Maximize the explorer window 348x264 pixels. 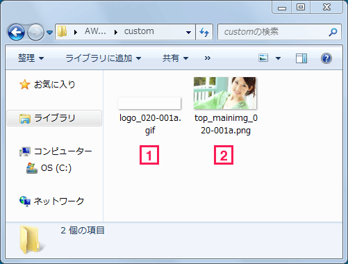click(301, 7)
